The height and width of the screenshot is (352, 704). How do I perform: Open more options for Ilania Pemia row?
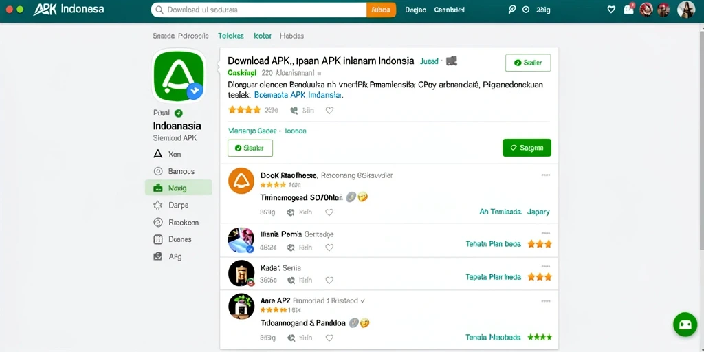click(545, 234)
